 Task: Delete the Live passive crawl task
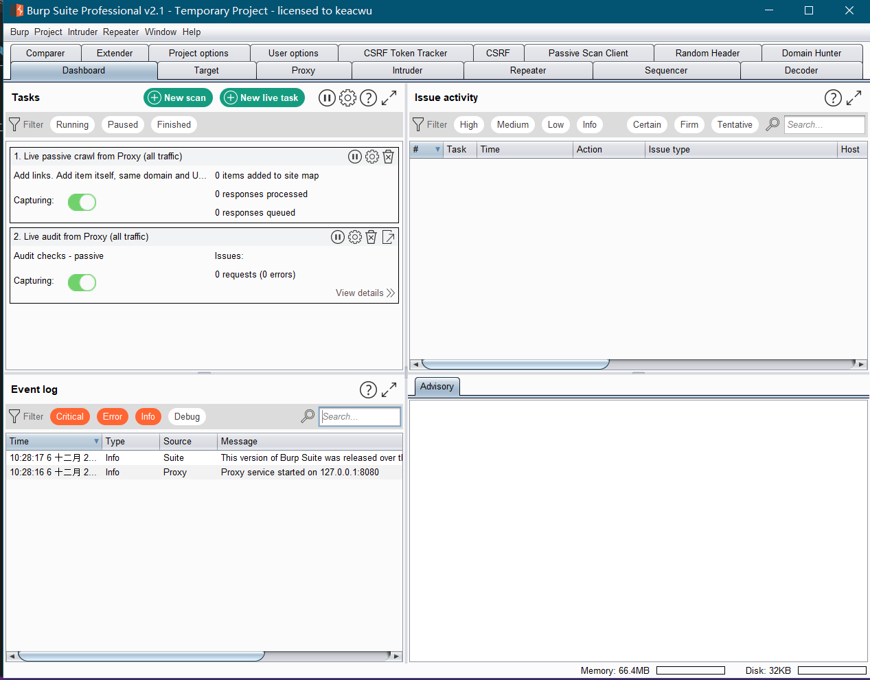pos(388,157)
